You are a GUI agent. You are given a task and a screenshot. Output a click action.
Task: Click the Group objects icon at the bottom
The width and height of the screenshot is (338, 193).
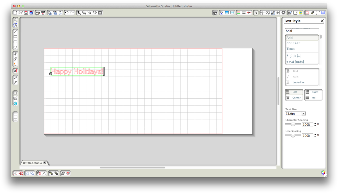pyautogui.click(x=15, y=173)
